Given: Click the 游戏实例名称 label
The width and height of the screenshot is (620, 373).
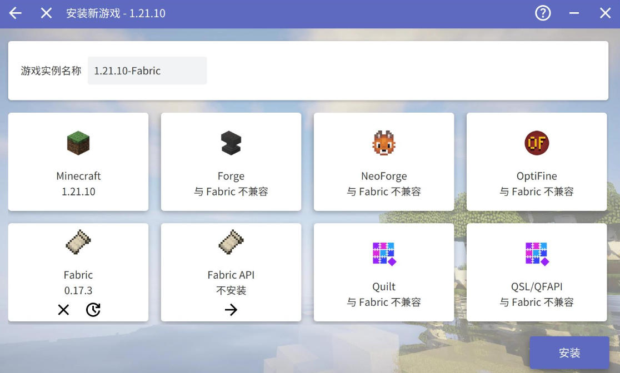Looking at the screenshot, I should (51, 70).
